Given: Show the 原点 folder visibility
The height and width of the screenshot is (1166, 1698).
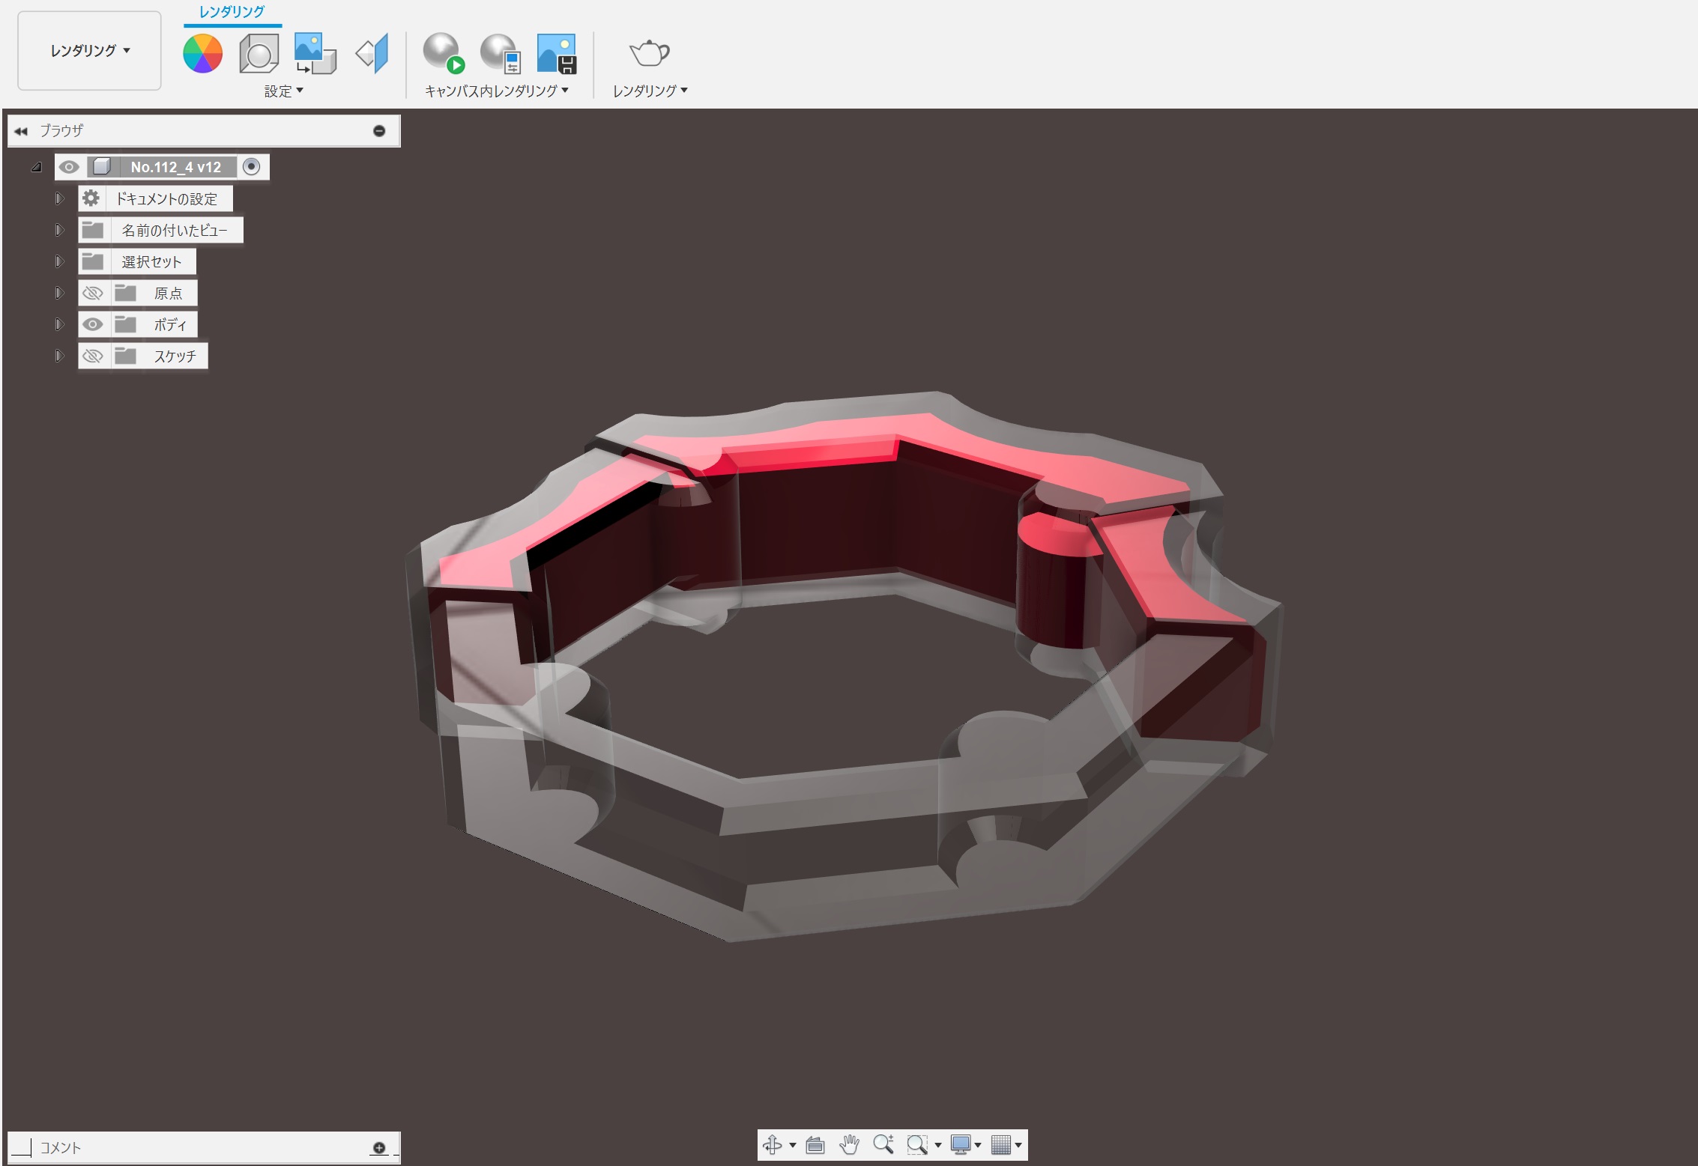Looking at the screenshot, I should pos(93,293).
